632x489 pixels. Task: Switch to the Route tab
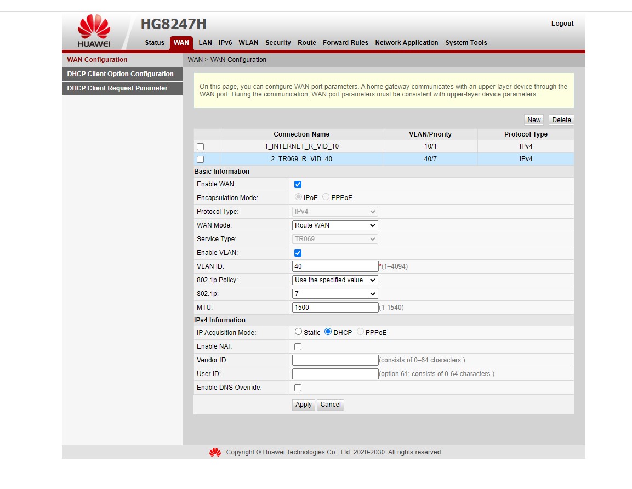pyautogui.click(x=307, y=43)
